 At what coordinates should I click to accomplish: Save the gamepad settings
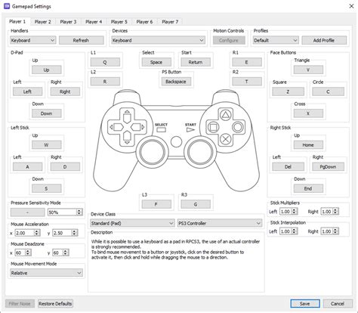click(x=305, y=304)
